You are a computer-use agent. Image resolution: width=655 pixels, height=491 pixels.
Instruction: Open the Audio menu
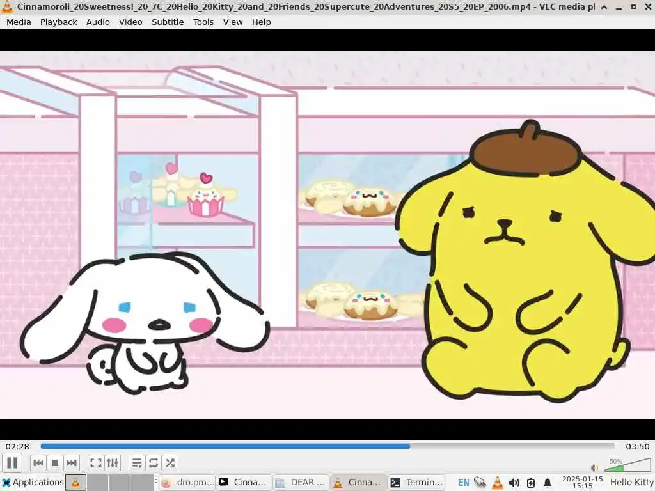point(98,22)
